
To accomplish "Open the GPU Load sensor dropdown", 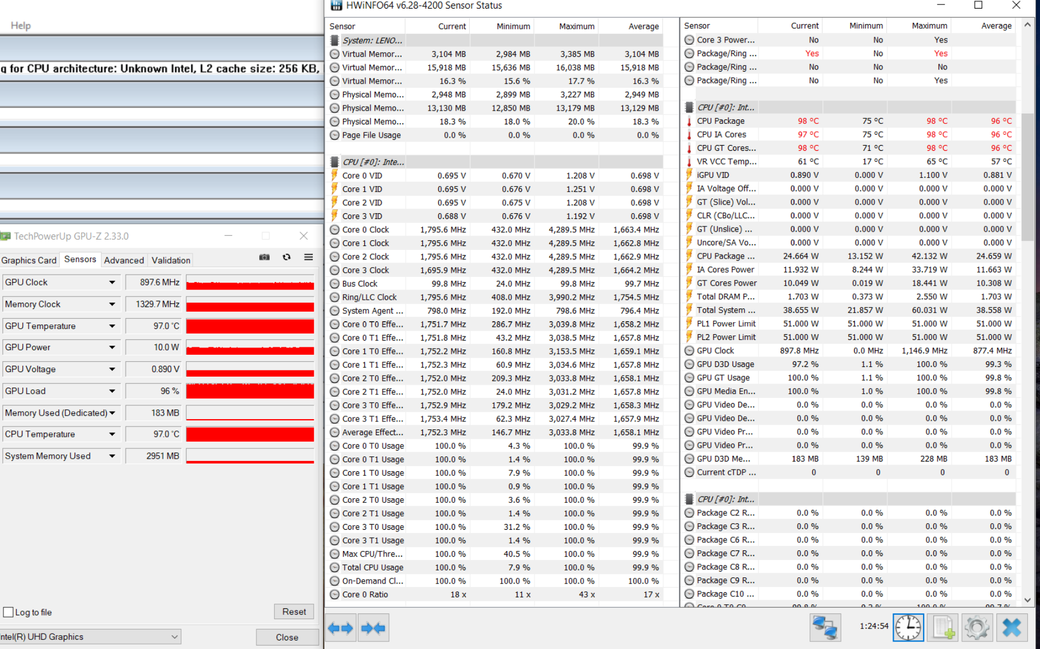I will tap(112, 391).
